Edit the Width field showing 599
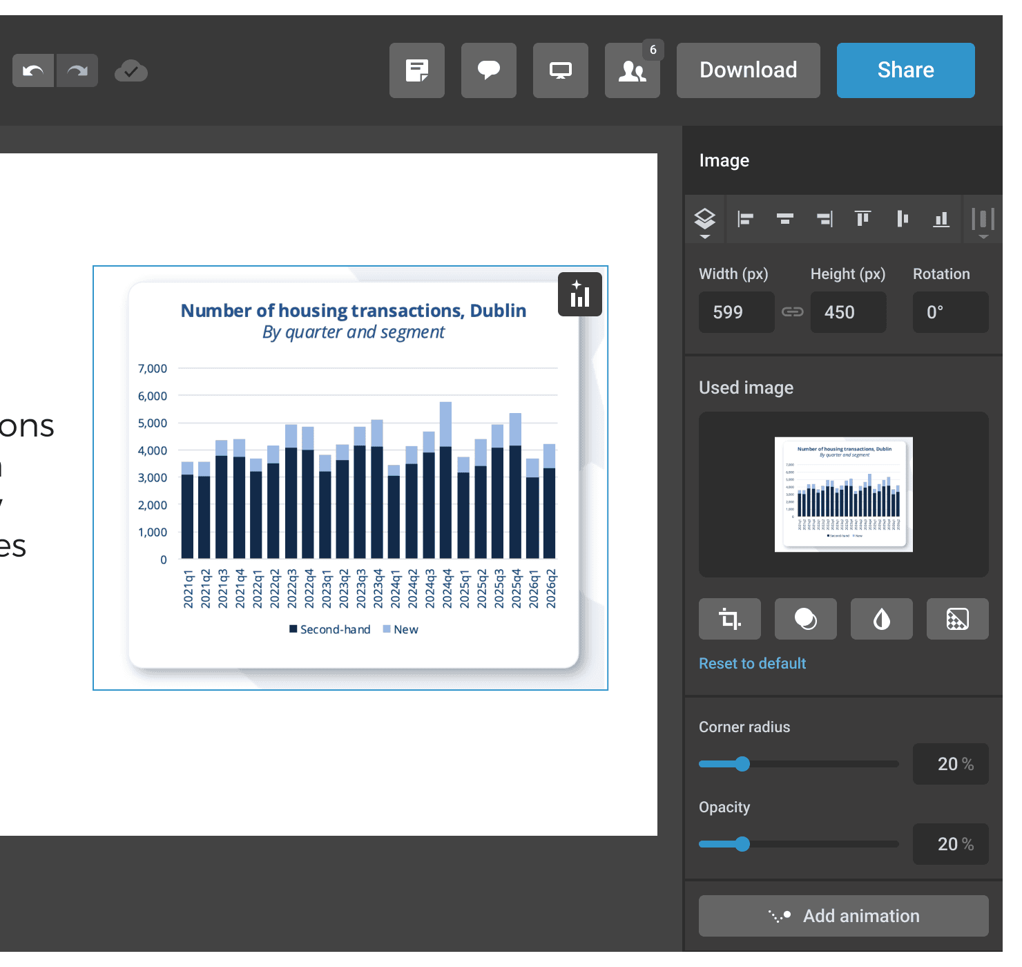Image resolution: width=1022 pixels, height=967 pixels. point(737,312)
